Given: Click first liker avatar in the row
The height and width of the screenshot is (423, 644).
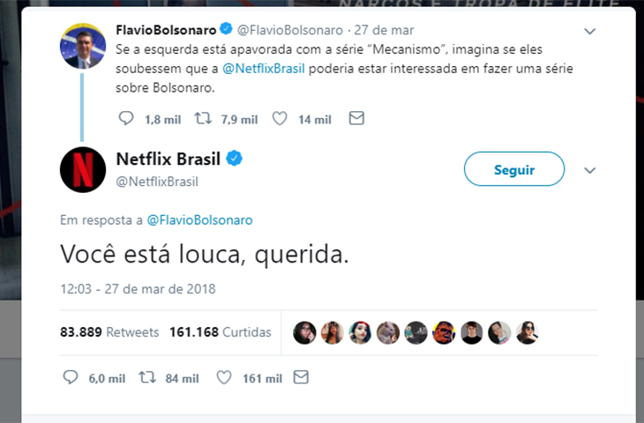Looking at the screenshot, I should pyautogui.click(x=304, y=332).
